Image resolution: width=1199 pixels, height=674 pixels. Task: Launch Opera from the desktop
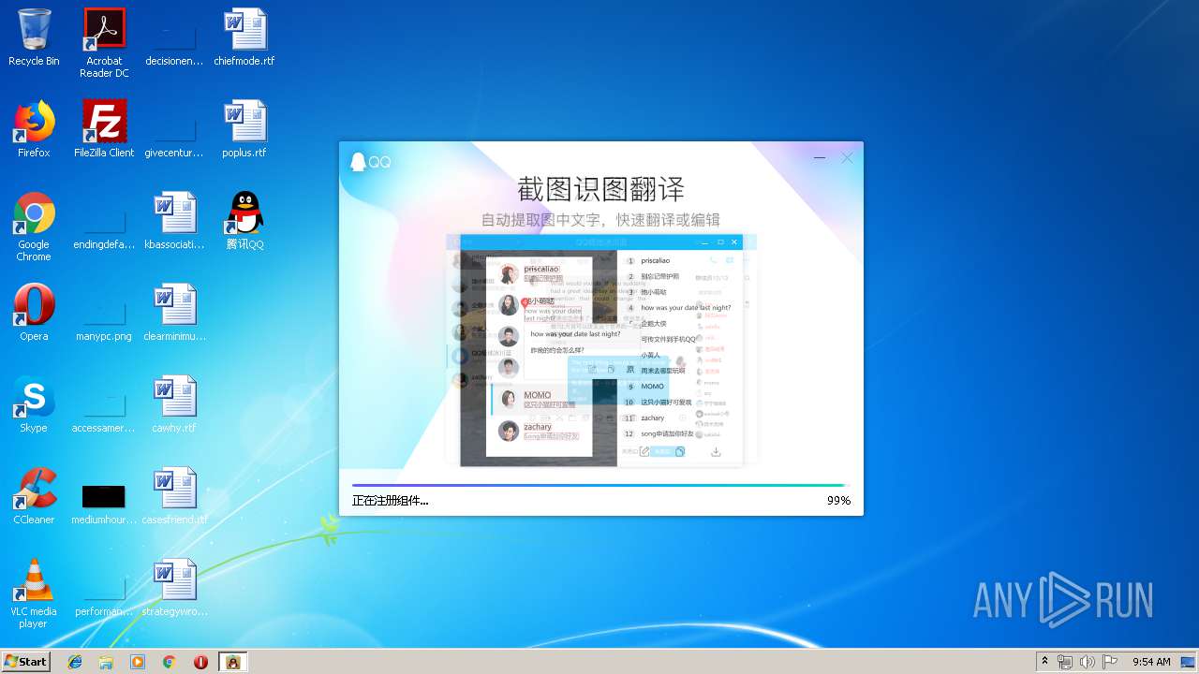34,313
